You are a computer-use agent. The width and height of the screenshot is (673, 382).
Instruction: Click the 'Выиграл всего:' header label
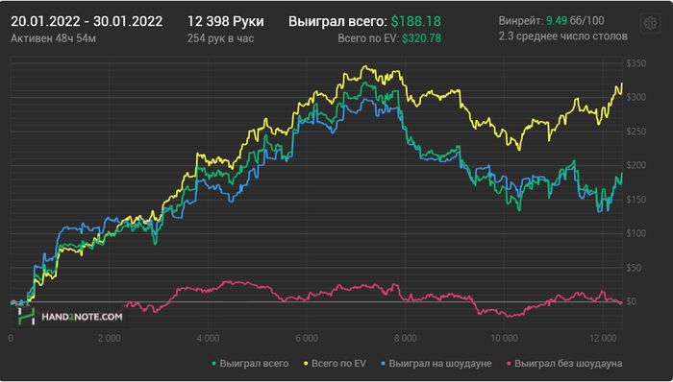tap(337, 21)
